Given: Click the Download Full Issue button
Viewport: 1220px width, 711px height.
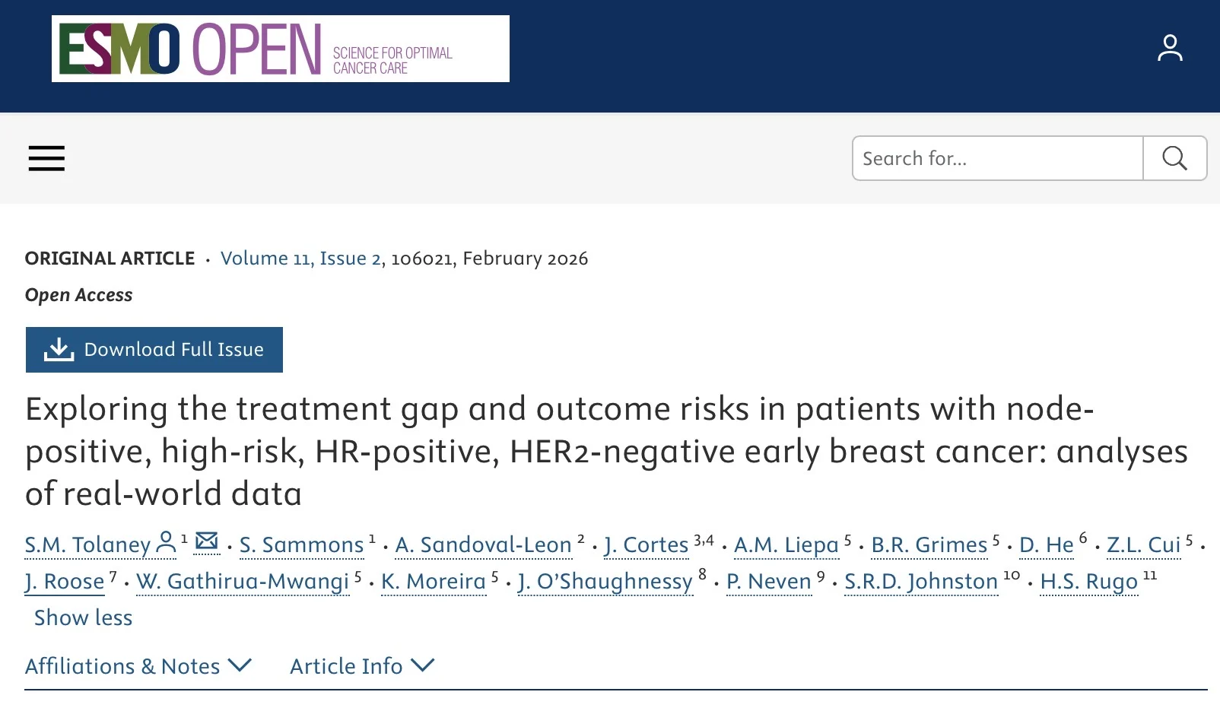Looking at the screenshot, I should point(154,350).
